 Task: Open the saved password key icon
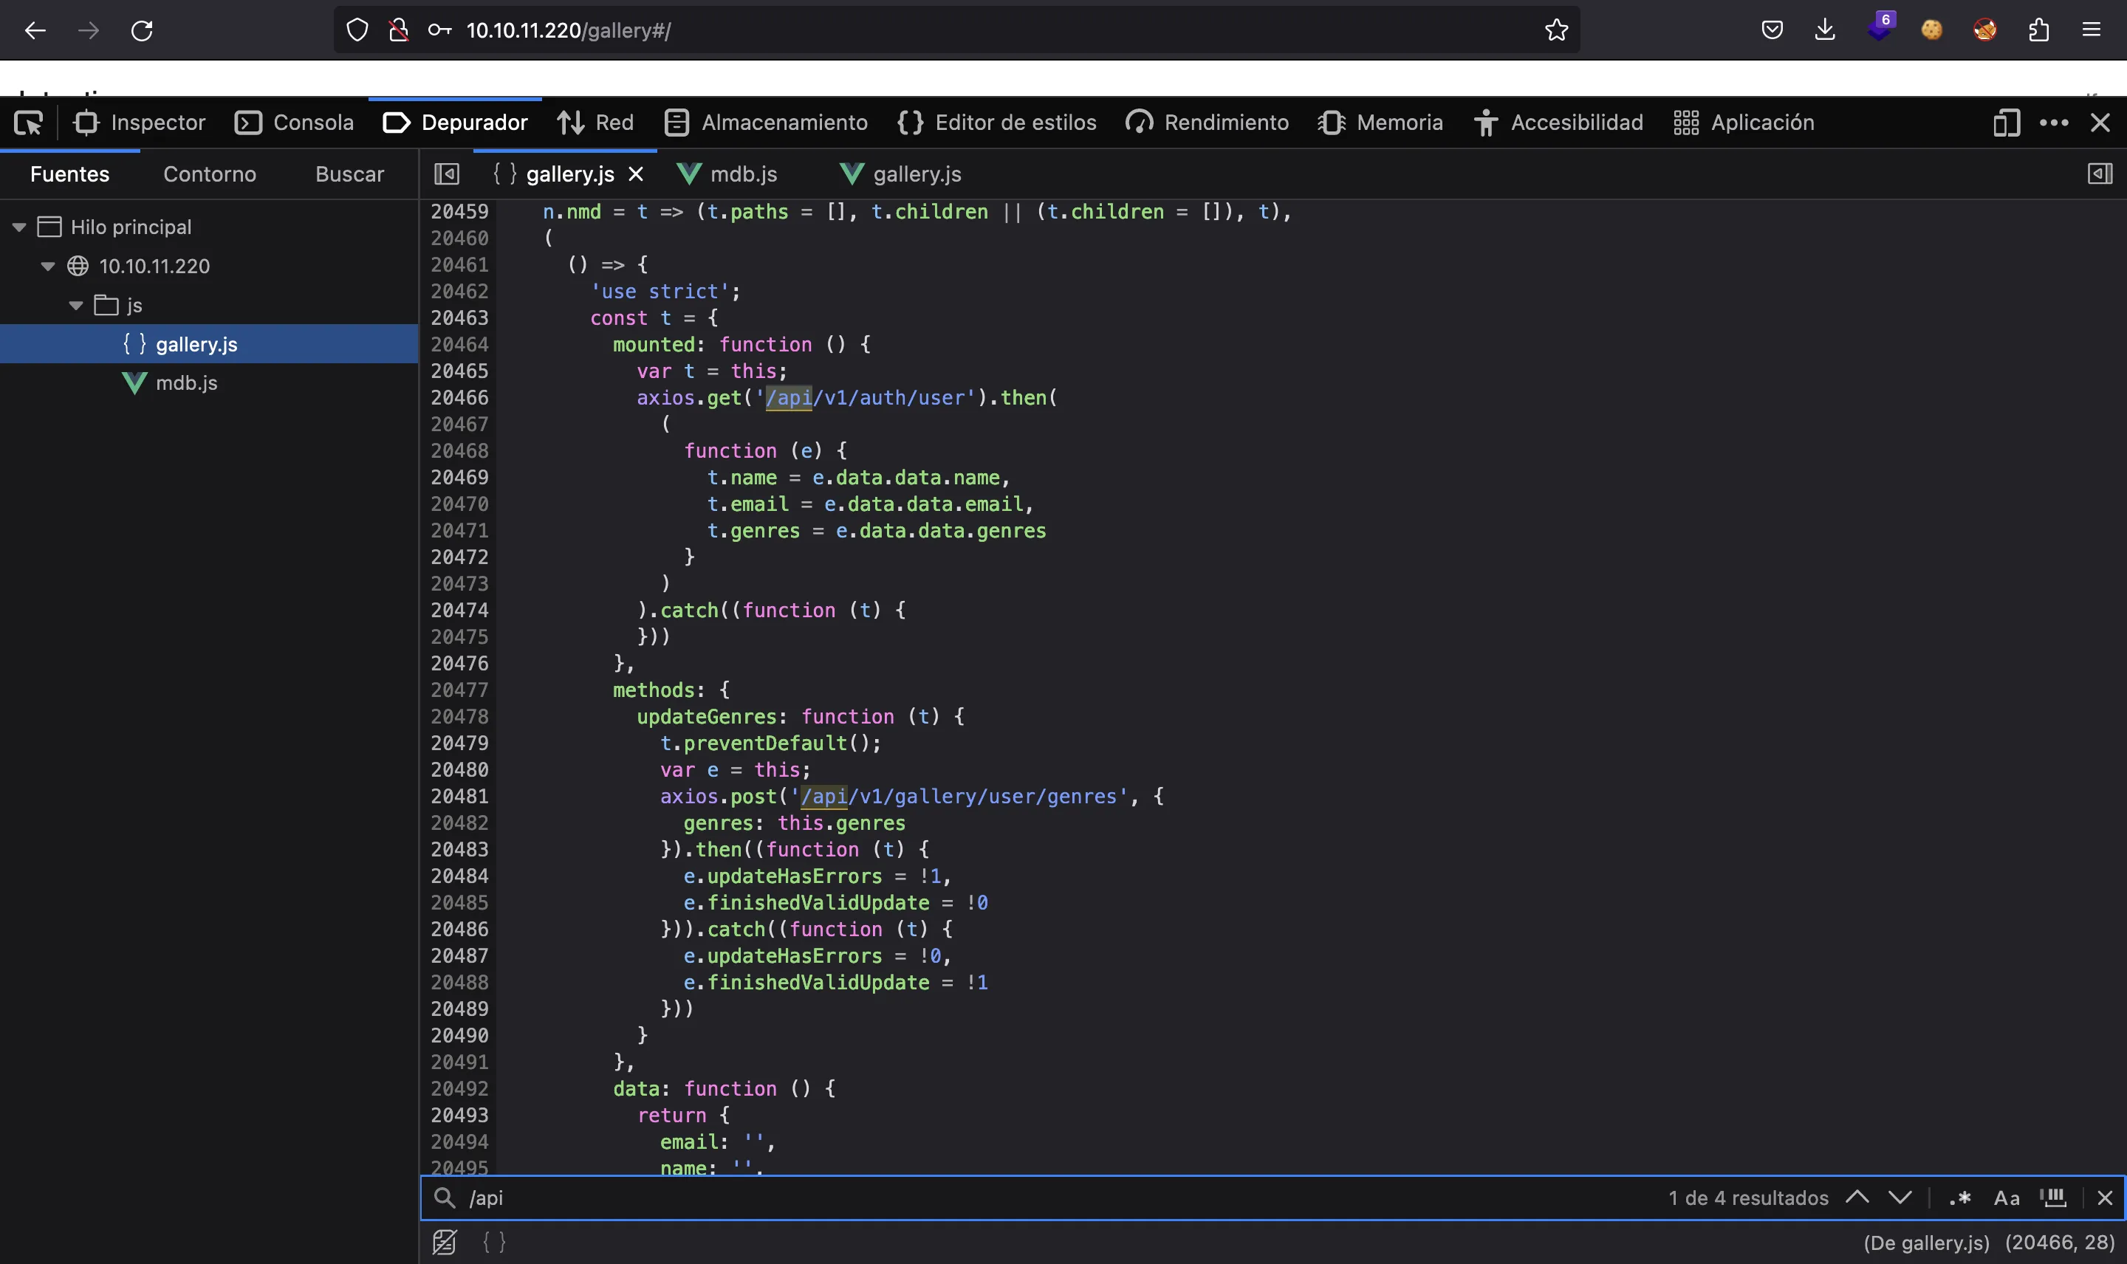(x=439, y=31)
